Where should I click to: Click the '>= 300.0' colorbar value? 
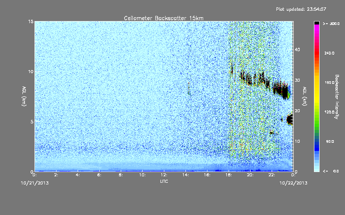pyautogui.click(x=331, y=24)
